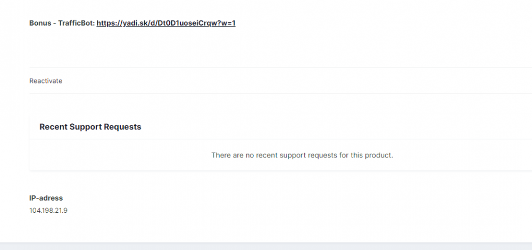
Task: Click the gray footer bar at page bottom
Action: tap(266, 246)
